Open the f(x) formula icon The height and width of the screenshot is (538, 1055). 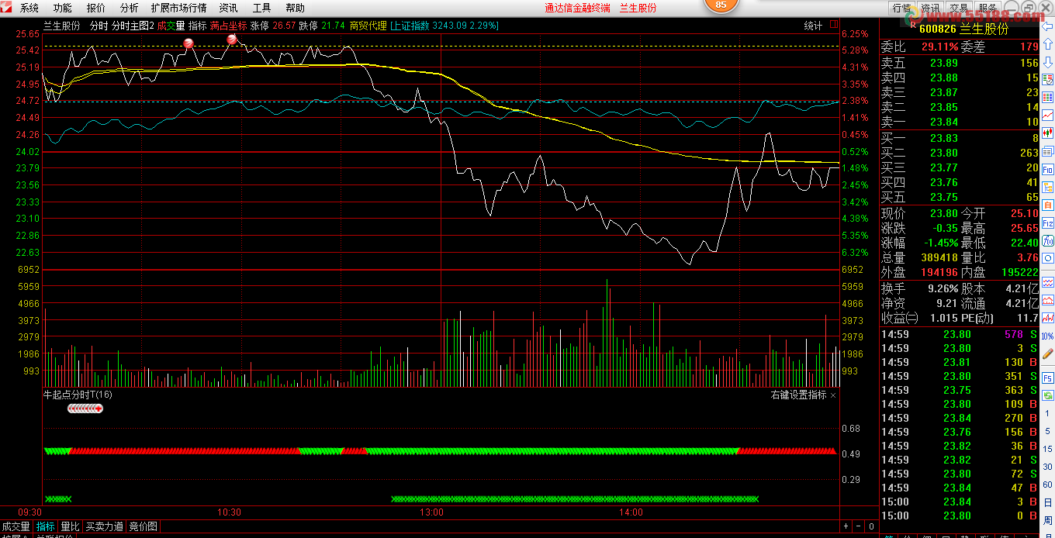tap(1047, 240)
